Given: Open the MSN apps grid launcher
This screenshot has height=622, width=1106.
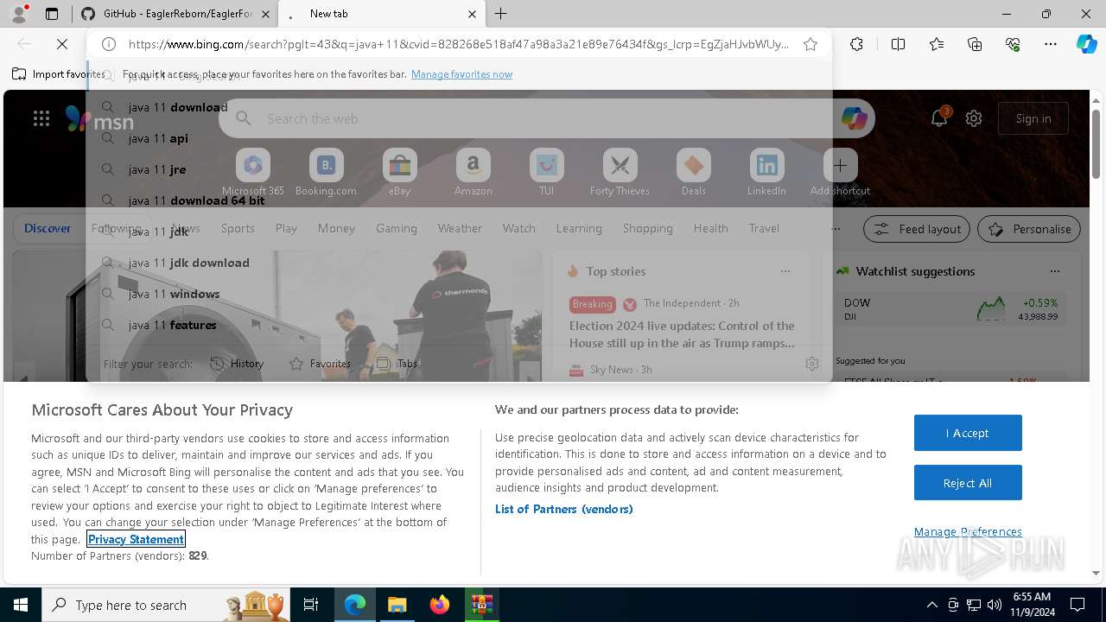Looking at the screenshot, I should (41, 119).
